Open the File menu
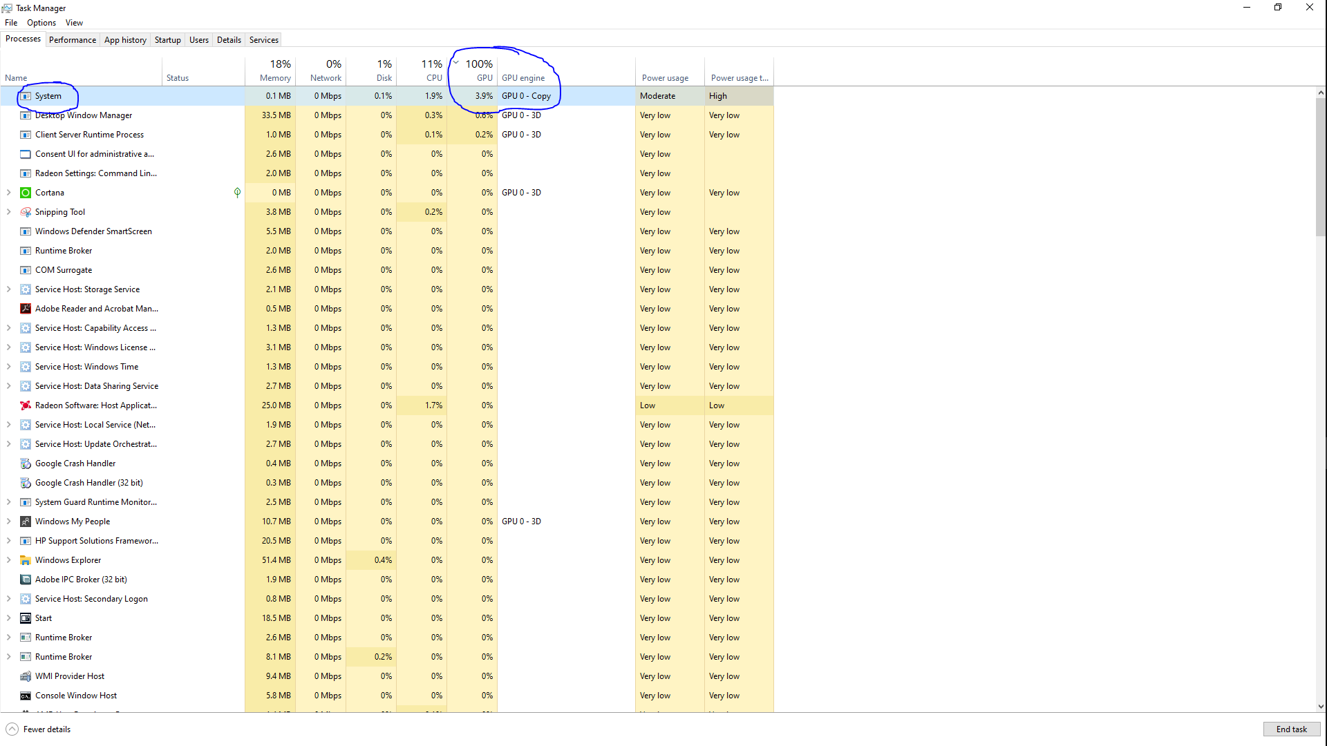The height and width of the screenshot is (746, 1327). [11, 23]
